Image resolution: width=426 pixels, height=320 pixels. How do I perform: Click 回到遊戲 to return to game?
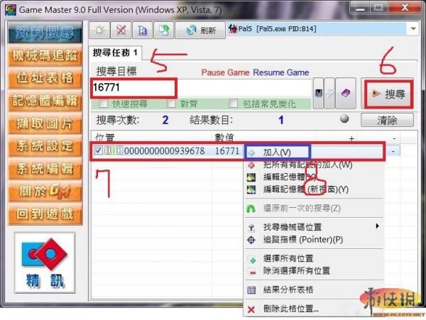45,214
